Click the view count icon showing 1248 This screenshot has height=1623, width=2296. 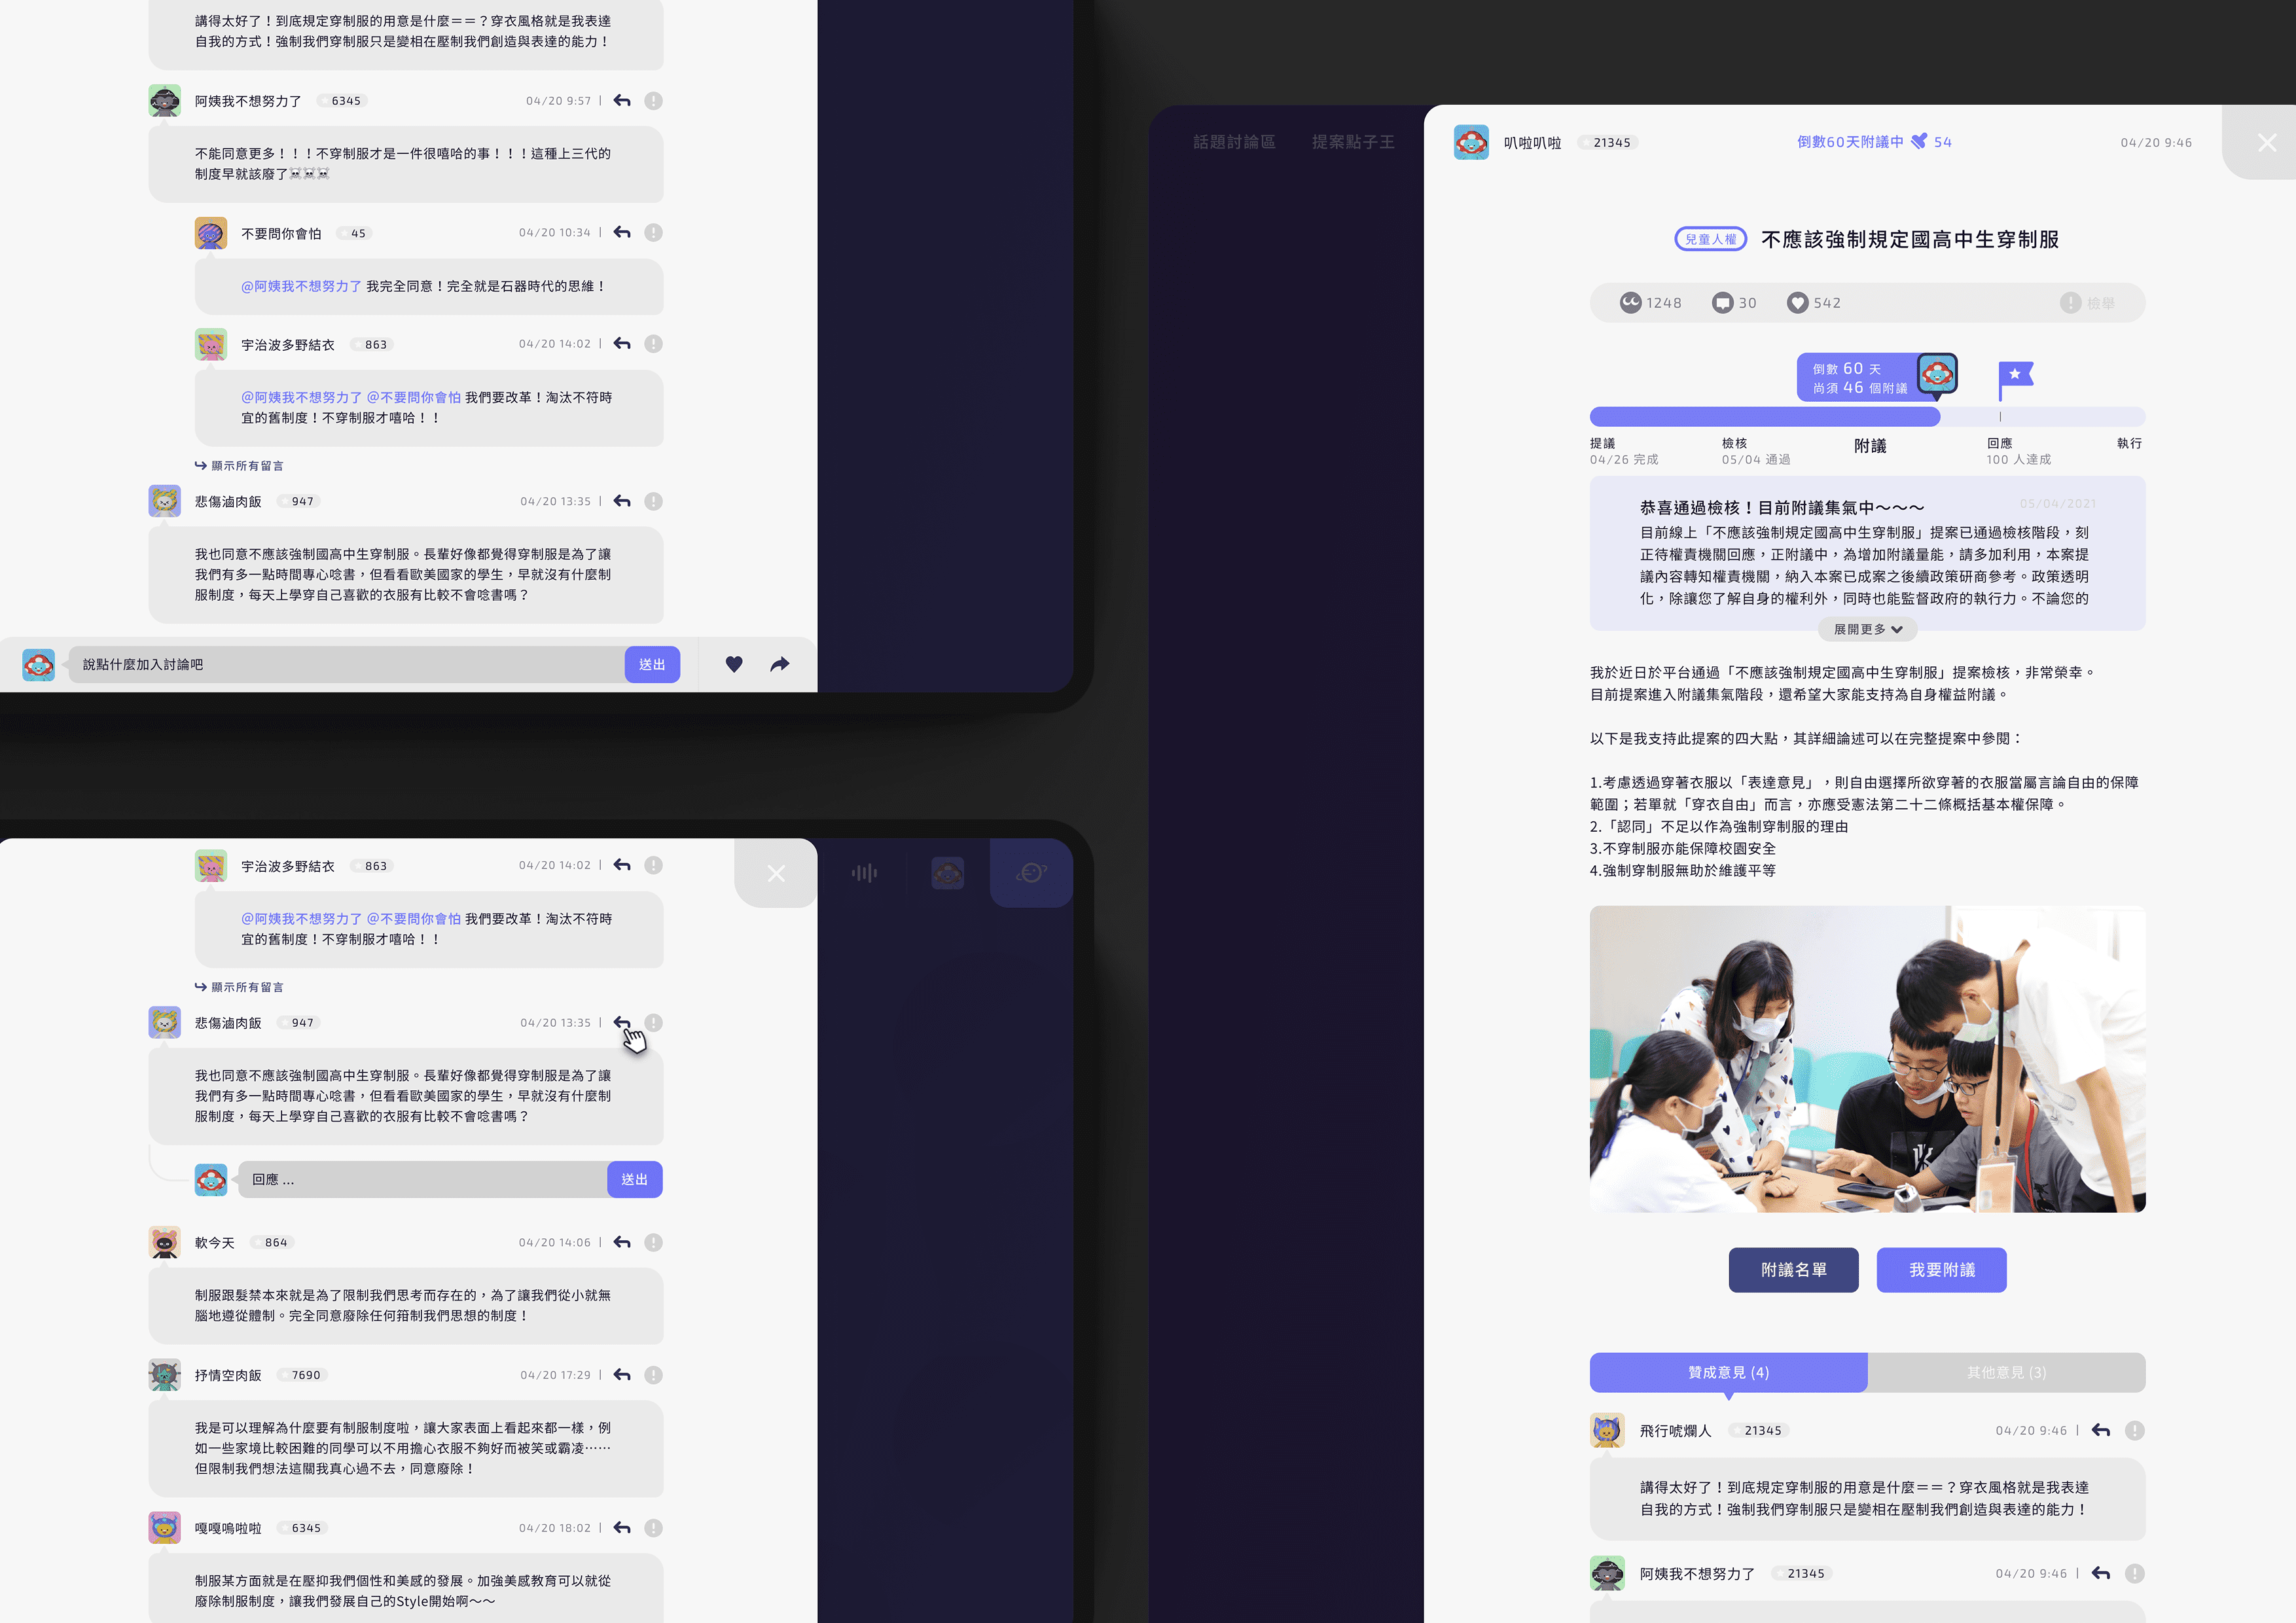[1631, 302]
